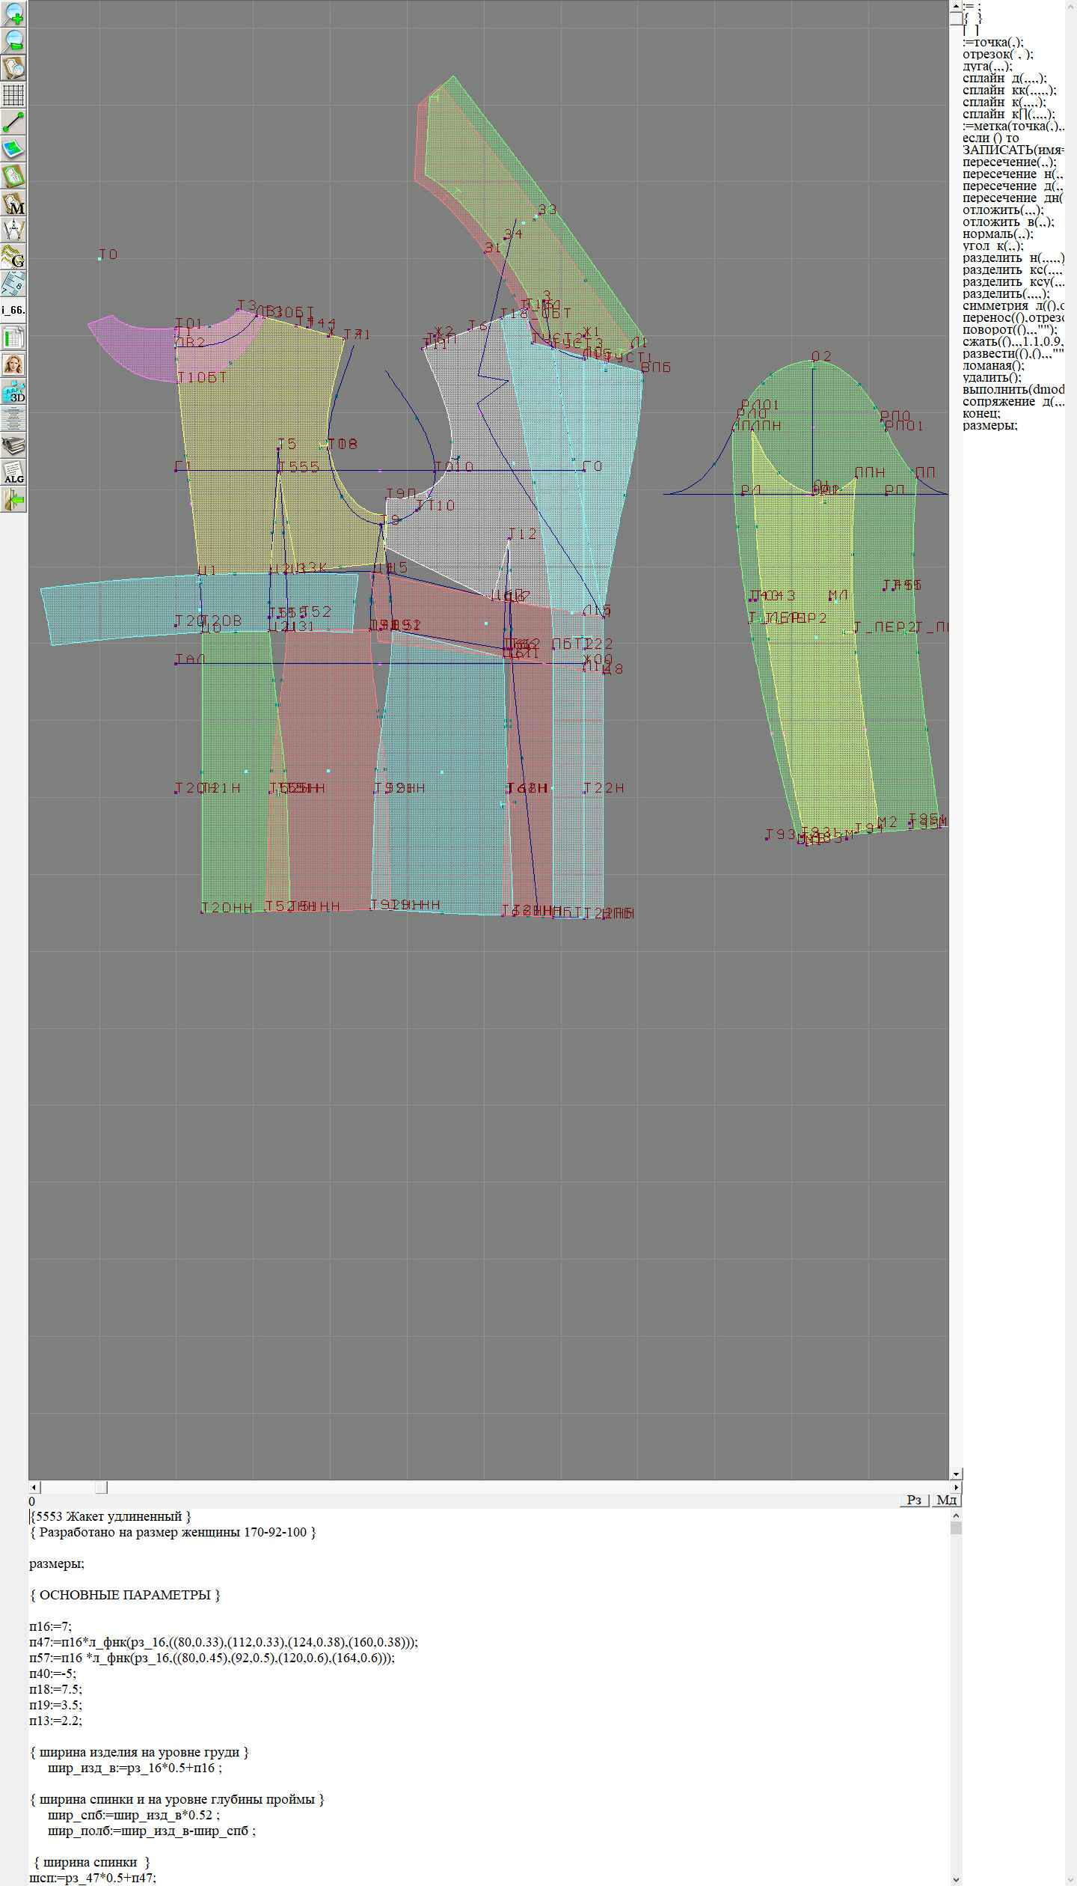Select 'дуга(,,.);' in the command list
This screenshot has height=1886, width=1077.
987,67
